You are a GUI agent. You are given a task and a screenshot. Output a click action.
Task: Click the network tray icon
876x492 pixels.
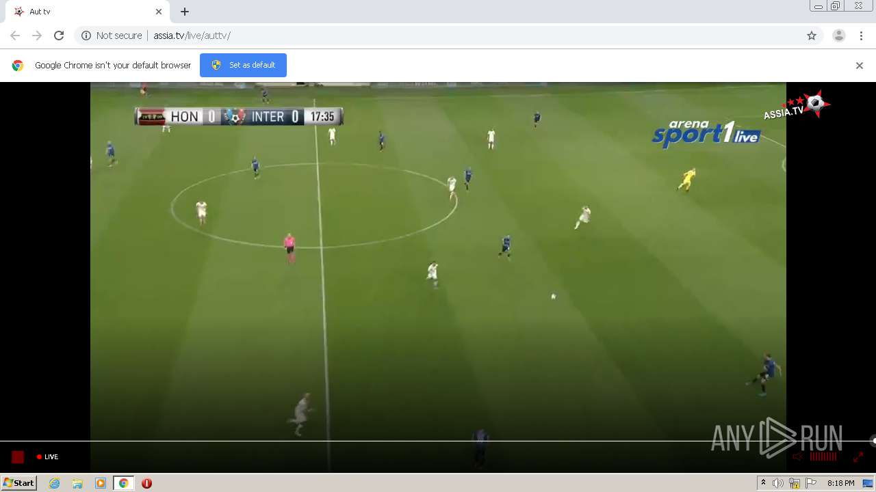[795, 483]
